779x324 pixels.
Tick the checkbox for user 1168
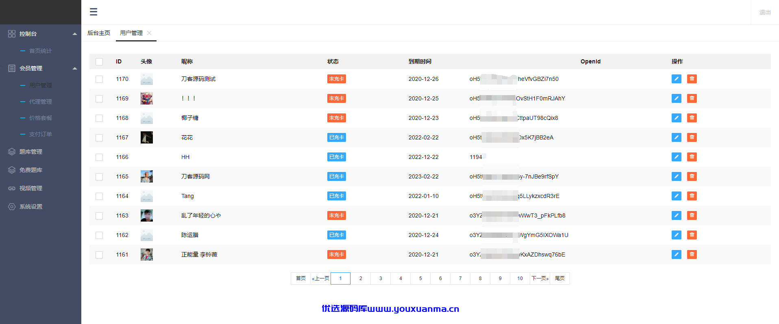[x=99, y=118]
